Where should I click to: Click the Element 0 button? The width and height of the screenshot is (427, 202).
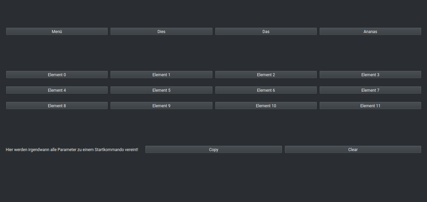point(57,75)
